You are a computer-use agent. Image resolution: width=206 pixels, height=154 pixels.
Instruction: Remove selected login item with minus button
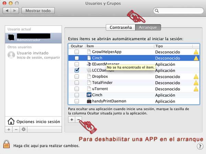[78, 119]
